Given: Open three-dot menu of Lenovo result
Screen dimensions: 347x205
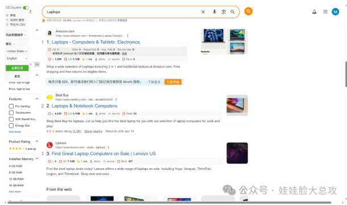Looking at the screenshot, I should point(109,147).
